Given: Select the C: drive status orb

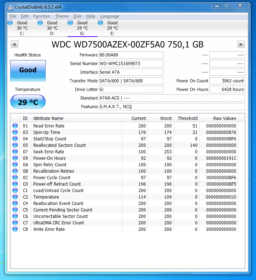Looking at the screenshot, I should click(10, 23).
